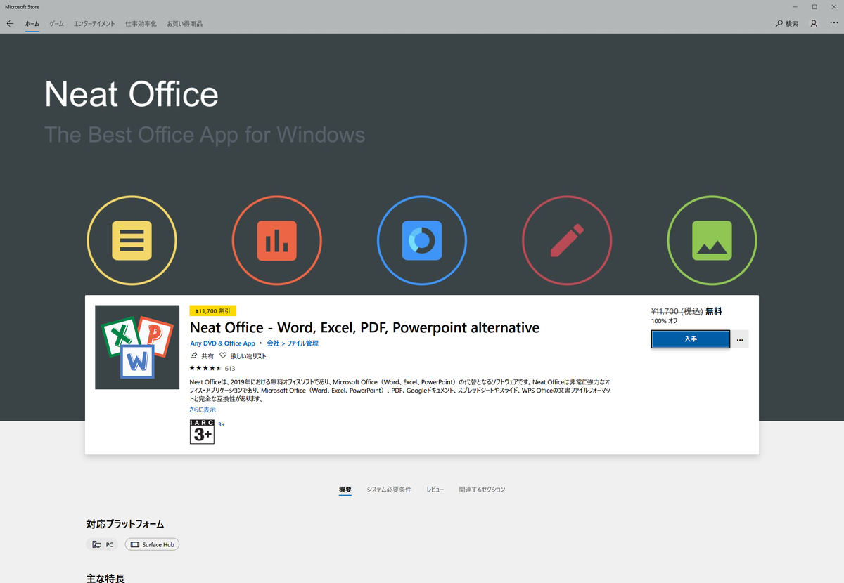
Task: Close the Microsoft Store window
Action: pos(834,6)
